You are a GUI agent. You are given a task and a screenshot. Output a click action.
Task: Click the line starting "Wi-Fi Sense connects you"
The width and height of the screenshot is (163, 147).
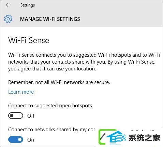click(x=84, y=55)
